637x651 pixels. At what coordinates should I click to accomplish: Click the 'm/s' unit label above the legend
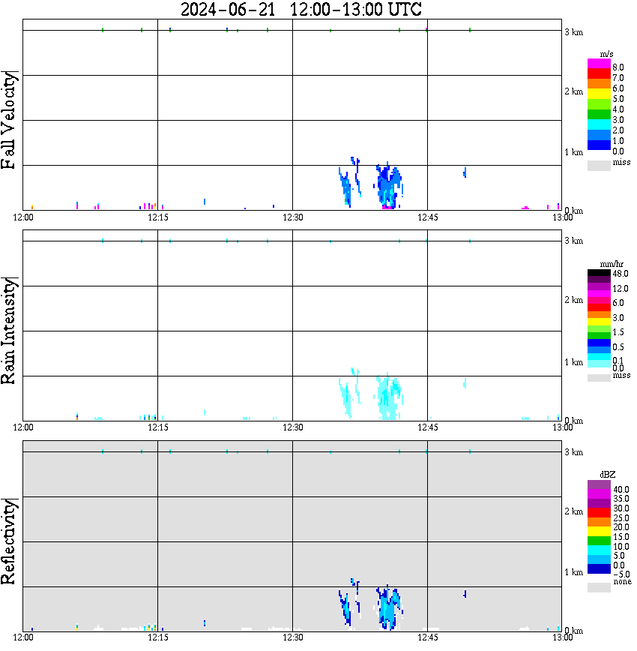click(606, 55)
